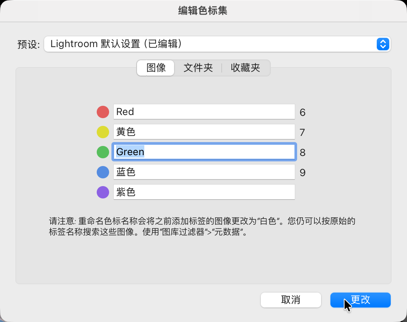Click the purple color label circle
407x322 pixels.
pyautogui.click(x=103, y=192)
